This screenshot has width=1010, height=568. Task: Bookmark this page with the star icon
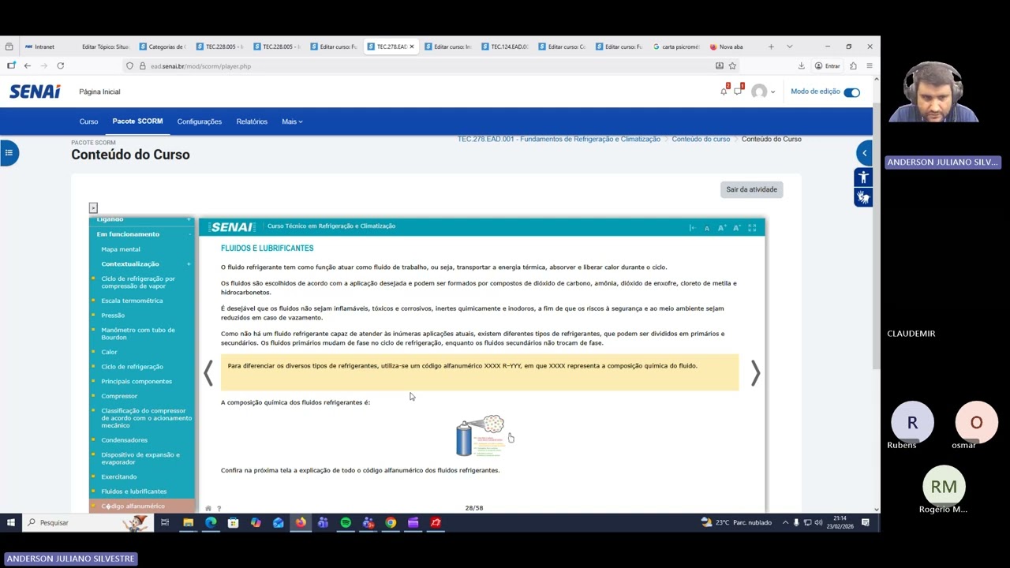(x=732, y=65)
